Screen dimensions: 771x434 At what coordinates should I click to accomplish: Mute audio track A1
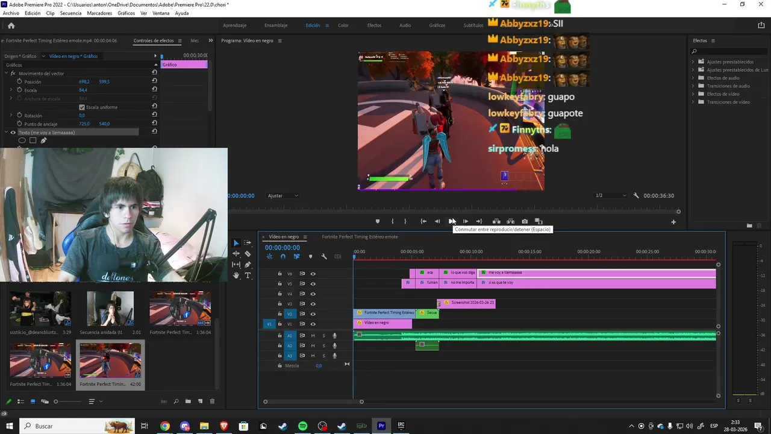tap(313, 336)
